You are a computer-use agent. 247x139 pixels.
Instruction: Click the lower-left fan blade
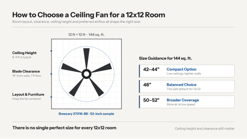76,87
